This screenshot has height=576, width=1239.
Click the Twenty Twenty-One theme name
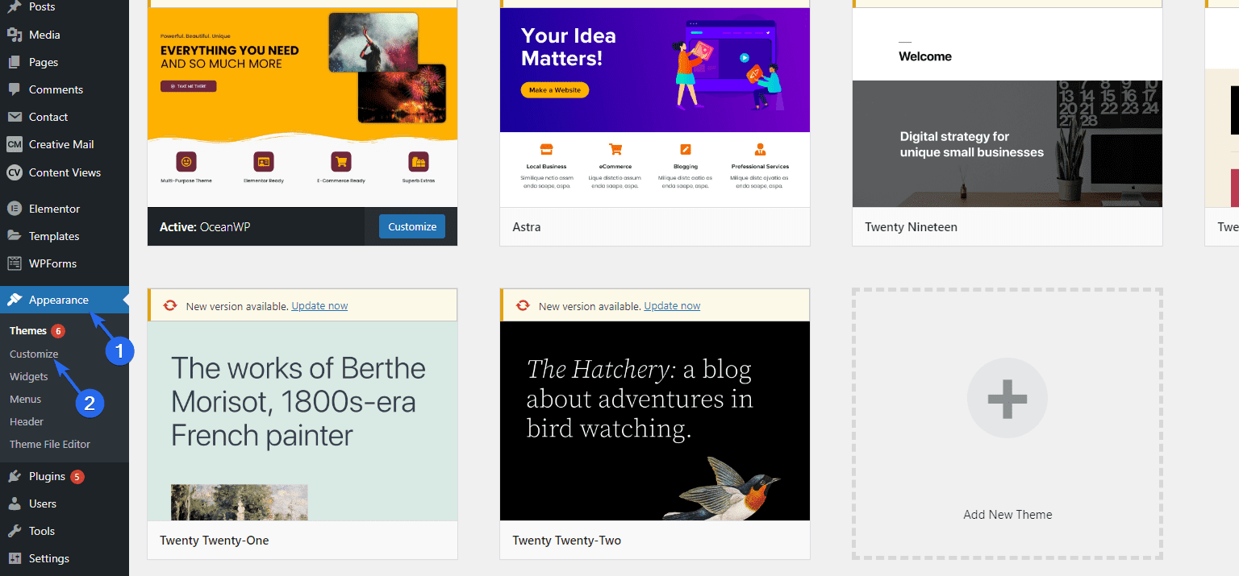[215, 541]
